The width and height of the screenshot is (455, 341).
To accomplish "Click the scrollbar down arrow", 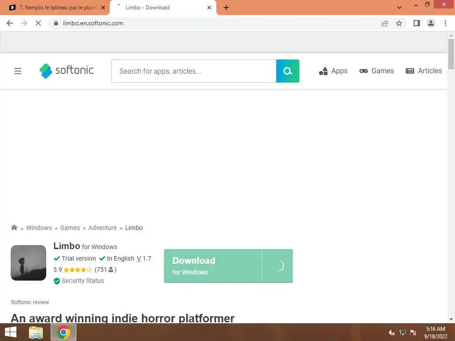I will [x=451, y=319].
